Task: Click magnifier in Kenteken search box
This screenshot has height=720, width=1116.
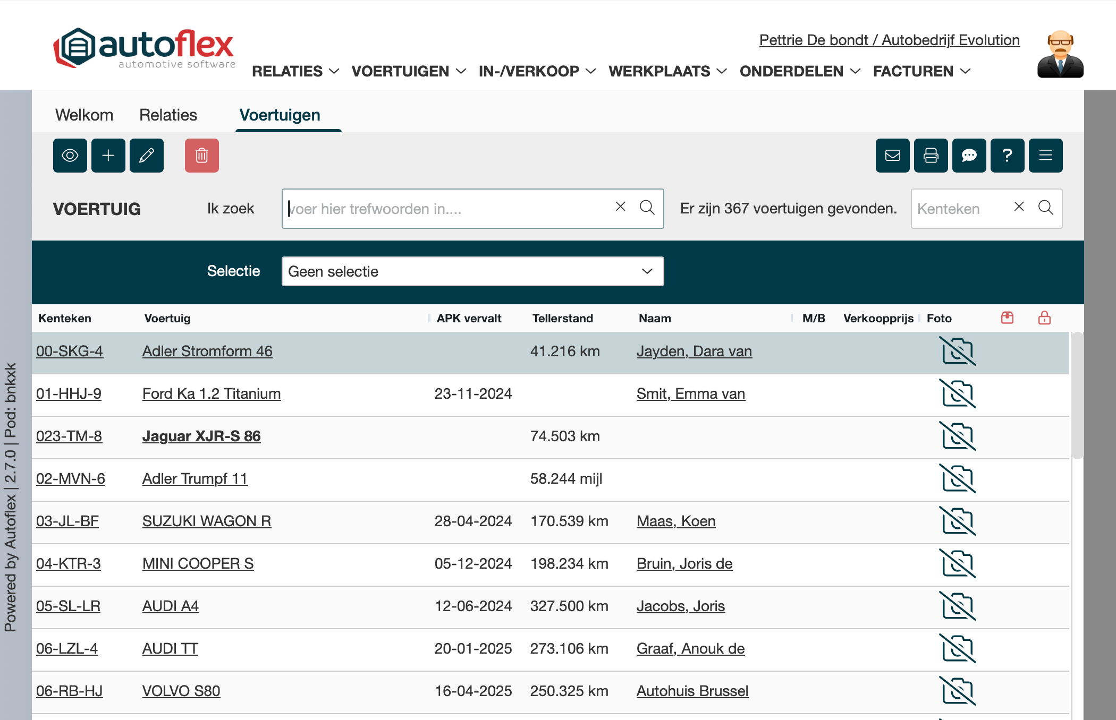Action: click(x=1046, y=208)
